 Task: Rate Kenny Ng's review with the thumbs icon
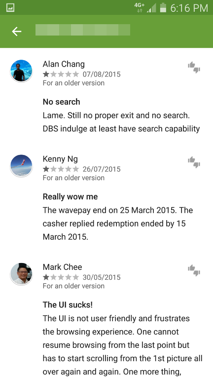click(194, 162)
